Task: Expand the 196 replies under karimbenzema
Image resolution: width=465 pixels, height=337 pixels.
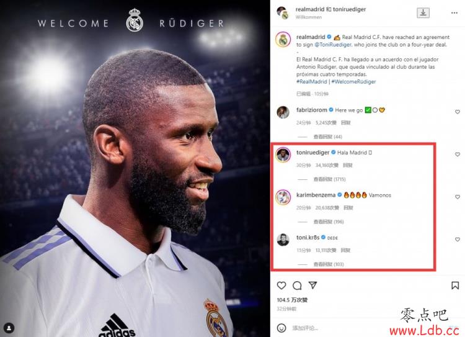Action: pyautogui.click(x=329, y=222)
